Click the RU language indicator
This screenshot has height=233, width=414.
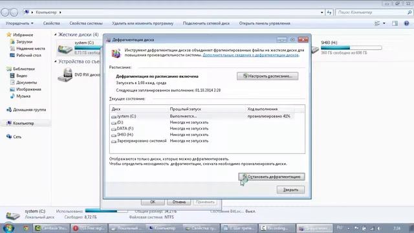tap(340, 227)
